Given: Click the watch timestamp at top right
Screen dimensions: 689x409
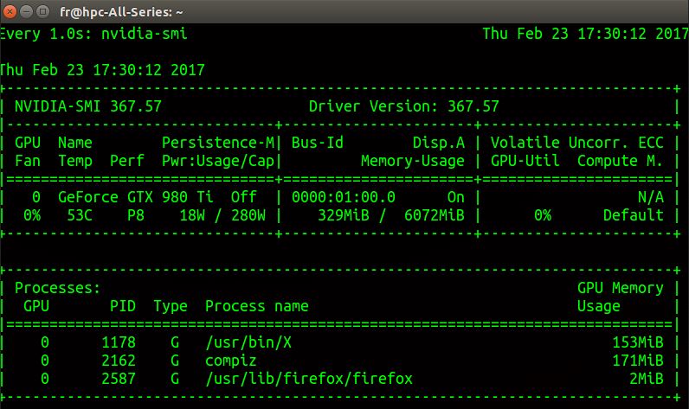Looking at the screenshot, I should pos(585,34).
